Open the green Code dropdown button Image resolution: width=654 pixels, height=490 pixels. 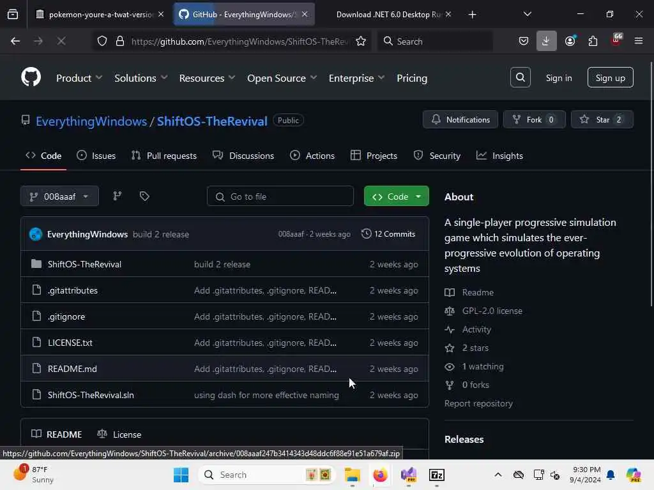[396, 197]
